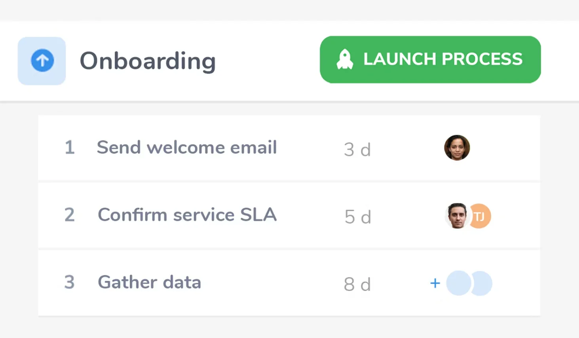This screenshot has height=338, width=579.
Task: Edit the 8 d duration for Gather data
Action: [x=357, y=284]
